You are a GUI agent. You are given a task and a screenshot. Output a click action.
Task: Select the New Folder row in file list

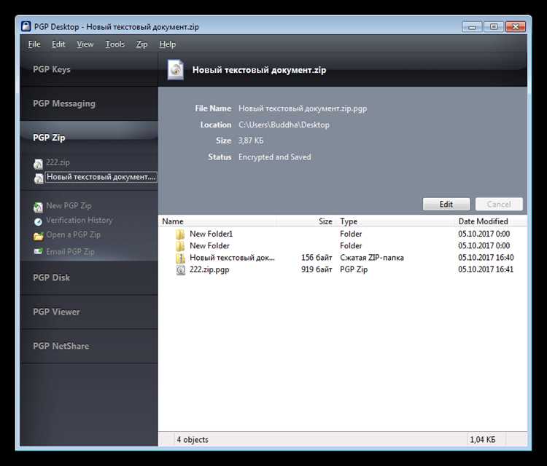[343, 246]
